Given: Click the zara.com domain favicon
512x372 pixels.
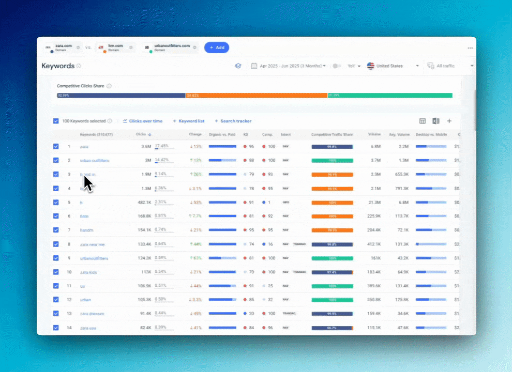Looking at the screenshot, I should coord(48,48).
